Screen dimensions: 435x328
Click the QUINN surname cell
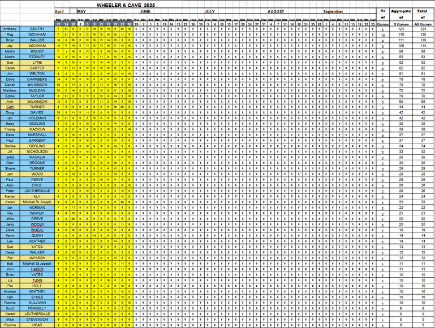[x=37, y=235]
